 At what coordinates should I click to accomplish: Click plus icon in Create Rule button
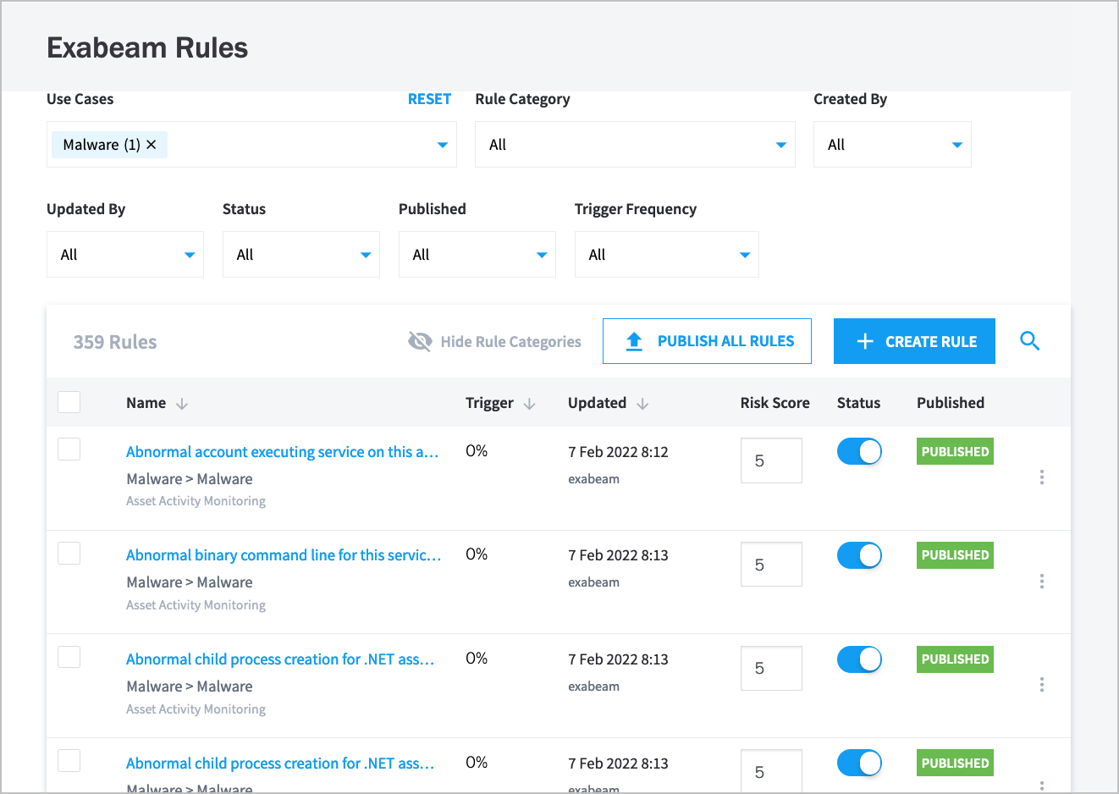[x=864, y=341]
